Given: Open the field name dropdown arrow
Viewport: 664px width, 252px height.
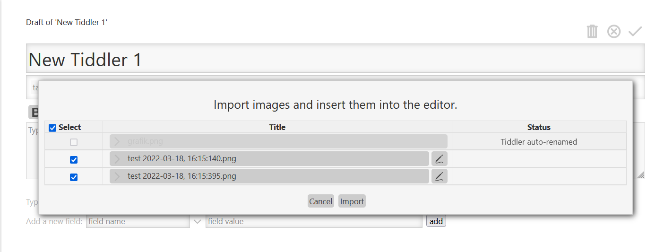Looking at the screenshot, I should (198, 221).
